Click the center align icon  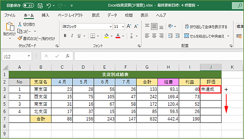(154, 36)
